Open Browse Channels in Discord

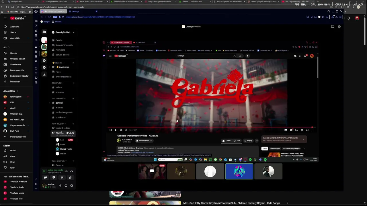62,45
